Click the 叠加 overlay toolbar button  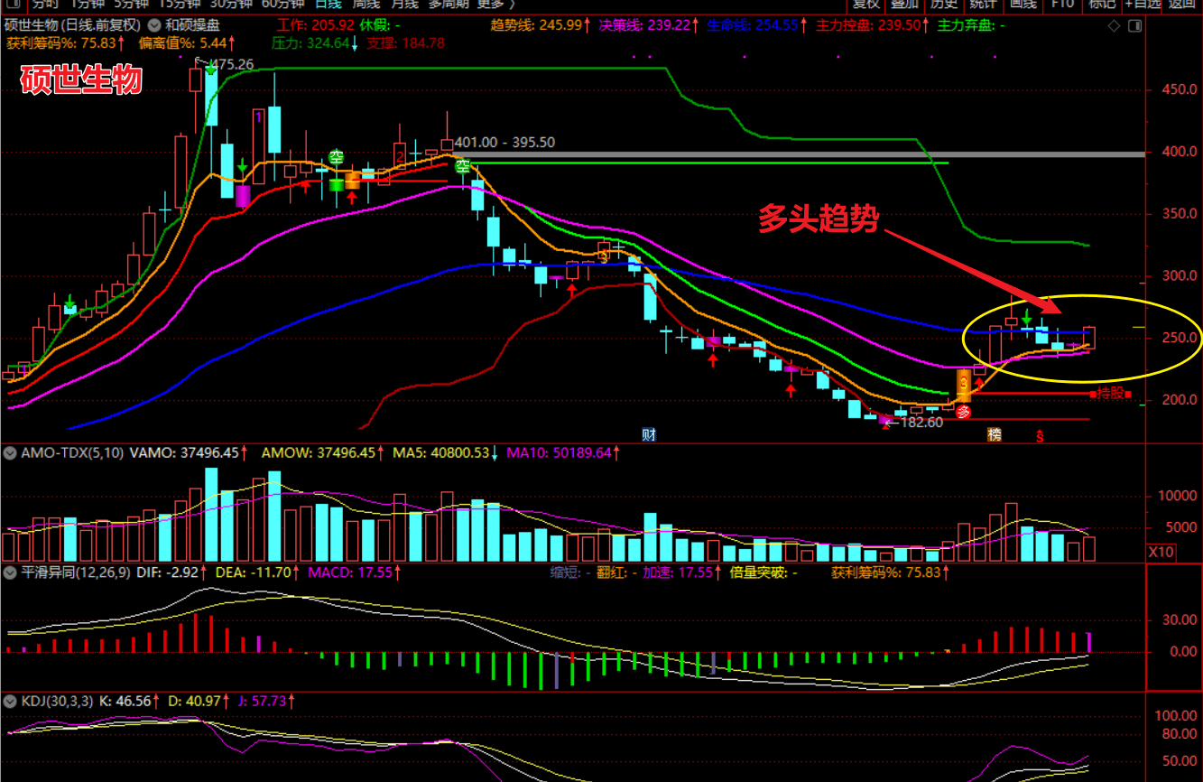click(905, 4)
